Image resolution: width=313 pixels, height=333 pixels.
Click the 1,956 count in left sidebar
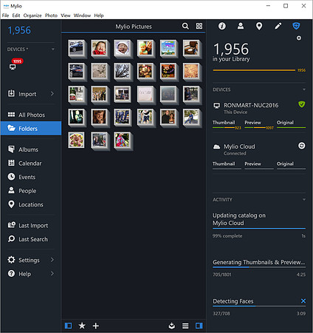[x=19, y=30]
